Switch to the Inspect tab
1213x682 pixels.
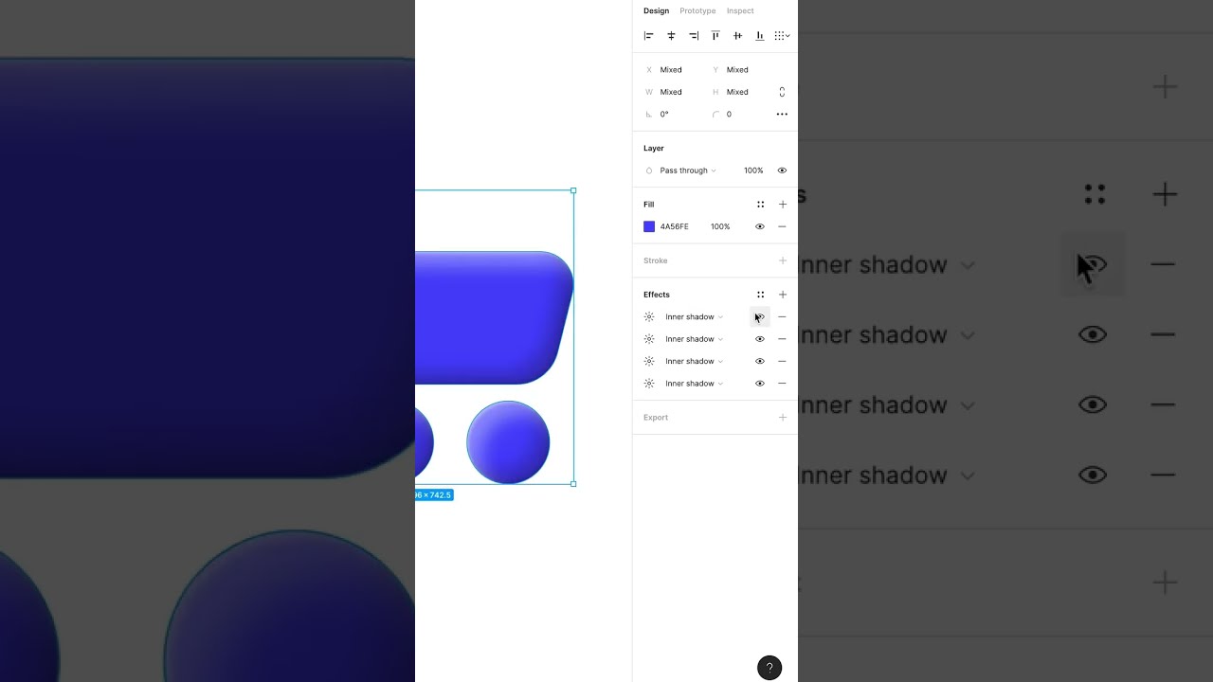click(x=740, y=11)
